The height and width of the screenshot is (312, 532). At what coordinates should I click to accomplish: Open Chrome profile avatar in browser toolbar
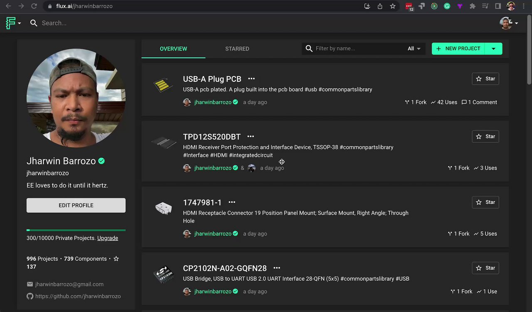(x=511, y=6)
